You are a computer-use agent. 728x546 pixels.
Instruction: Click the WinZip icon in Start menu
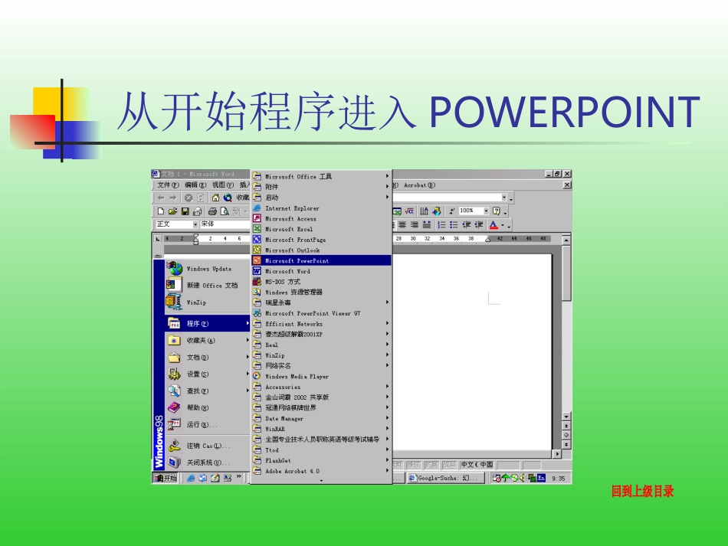tap(175, 302)
